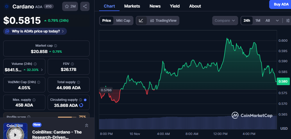Select the 1M time range
This screenshot has height=139, width=291.
pyautogui.click(x=258, y=21)
